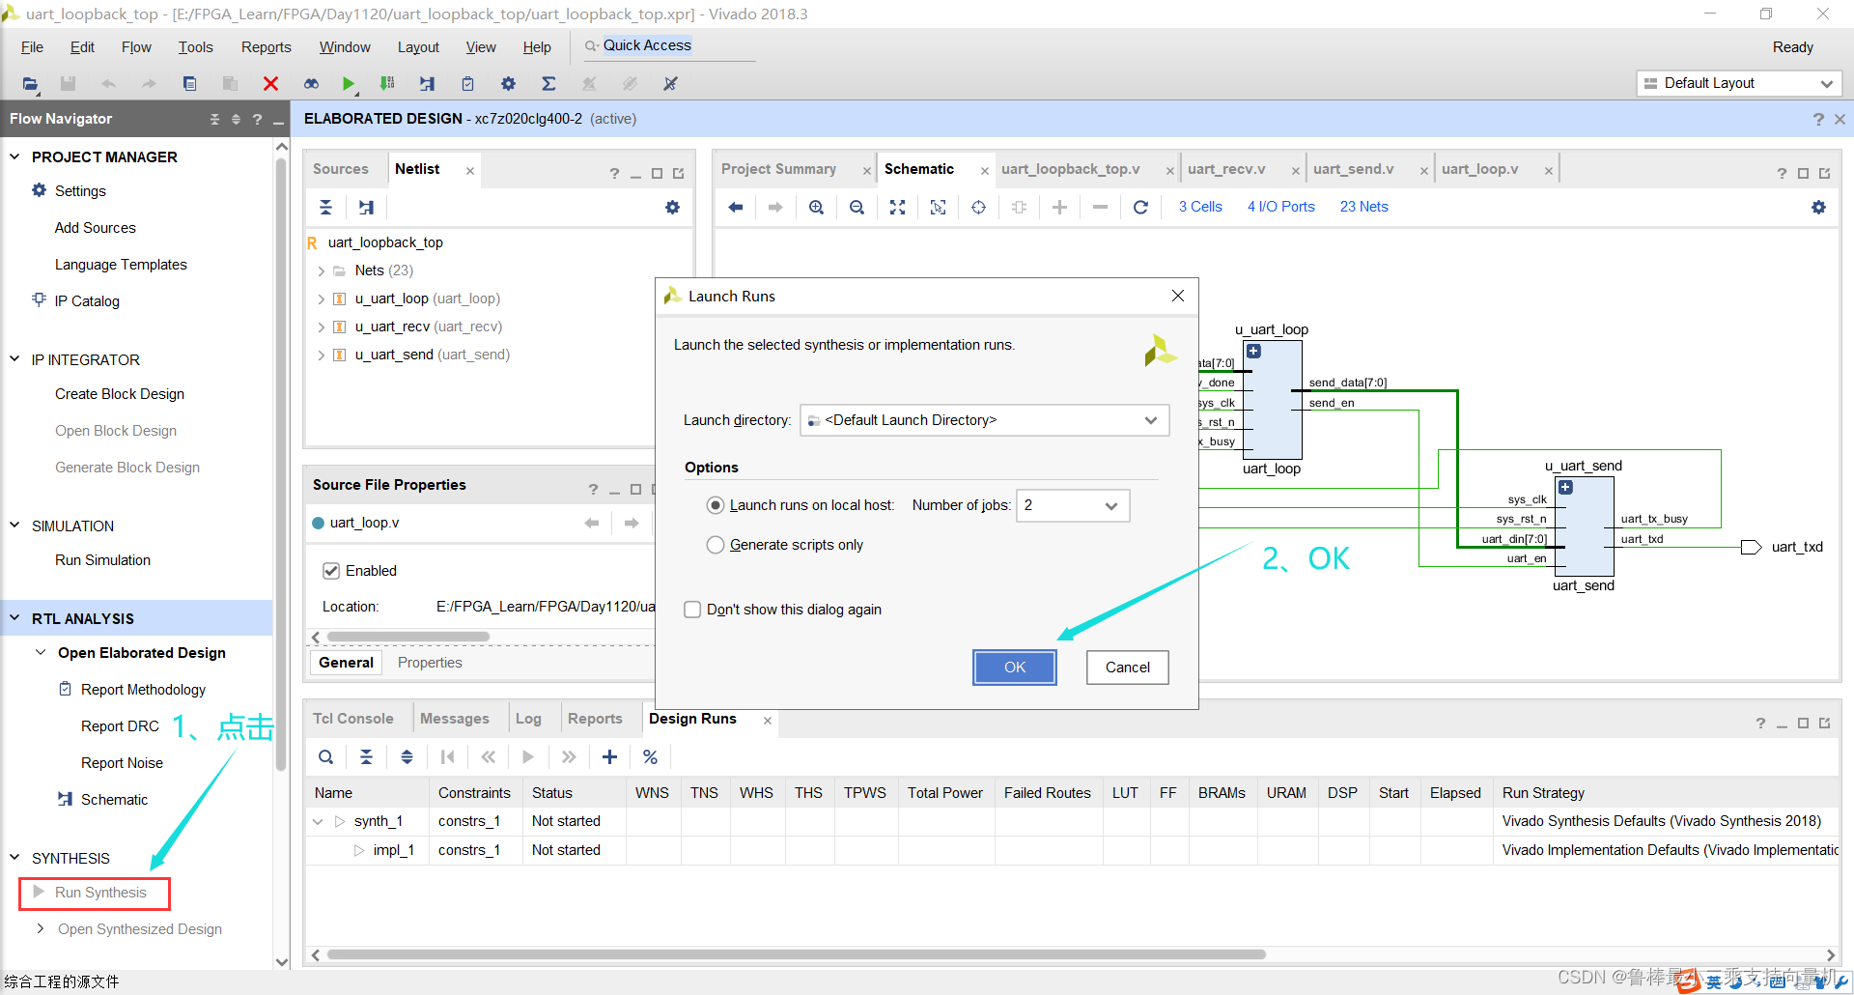Click the expand plus on u_uart_send block

coord(1565,487)
